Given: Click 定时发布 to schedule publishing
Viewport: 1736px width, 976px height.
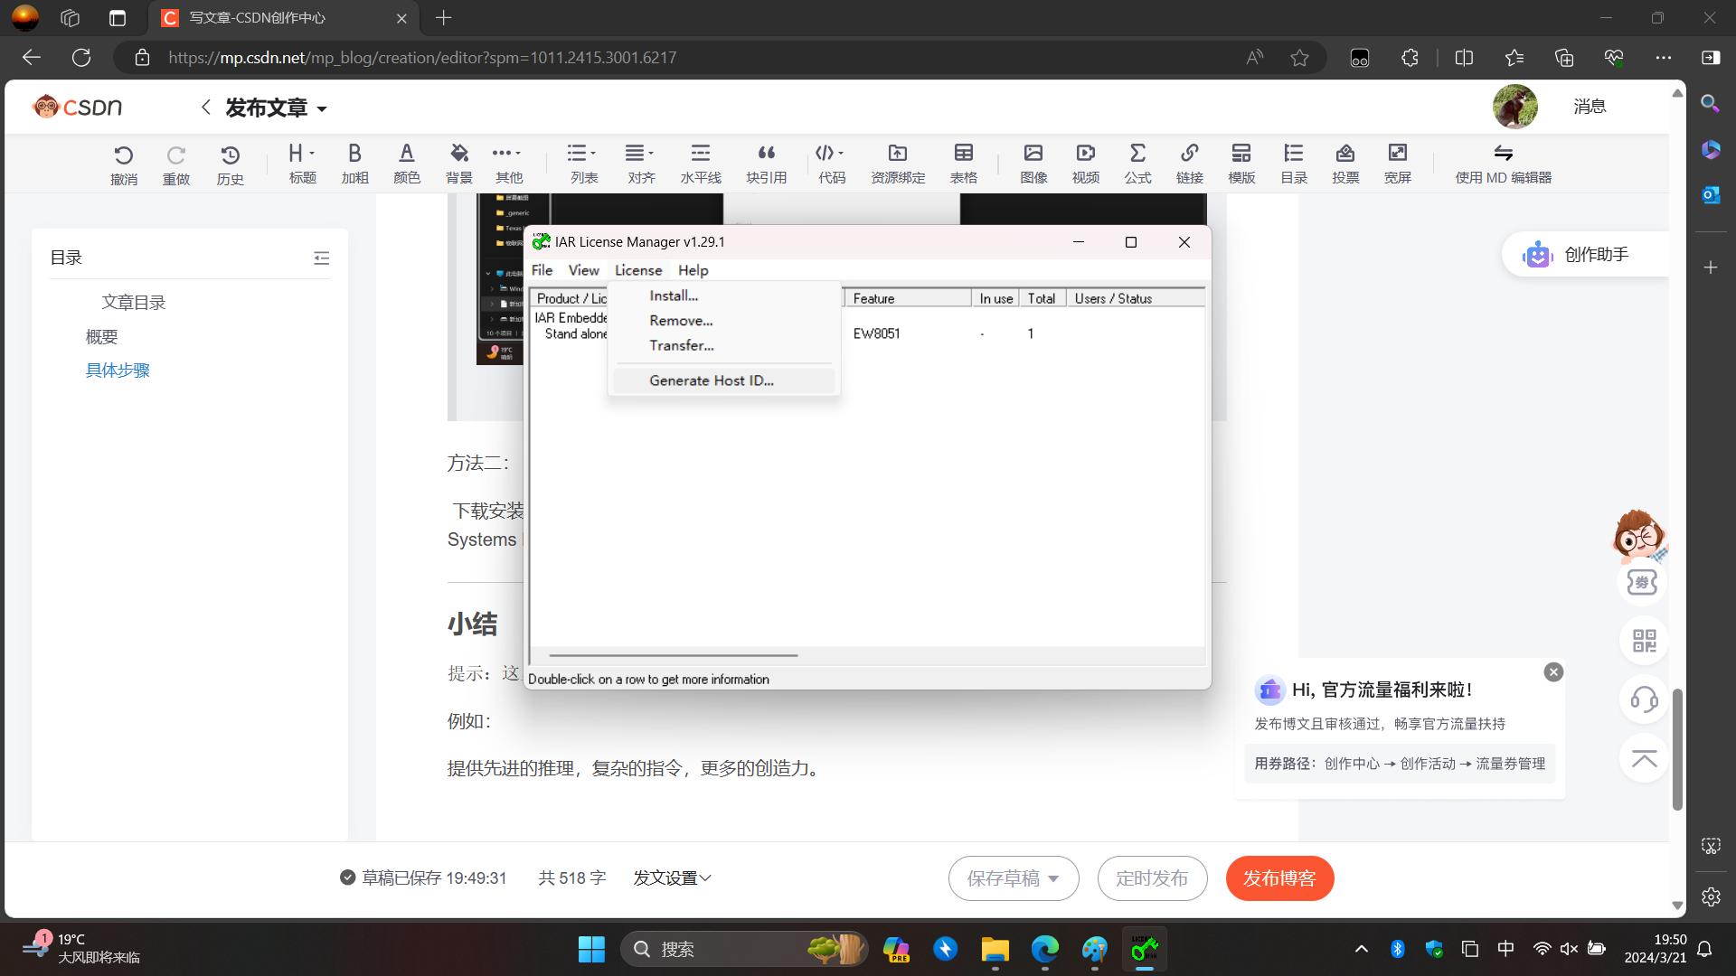Looking at the screenshot, I should point(1152,877).
